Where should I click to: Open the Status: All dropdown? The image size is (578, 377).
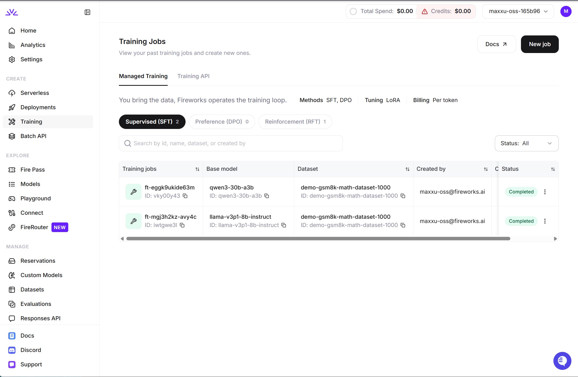527,143
